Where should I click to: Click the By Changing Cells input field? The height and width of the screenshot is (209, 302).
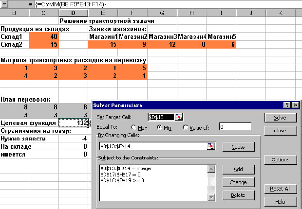[x=153, y=146]
